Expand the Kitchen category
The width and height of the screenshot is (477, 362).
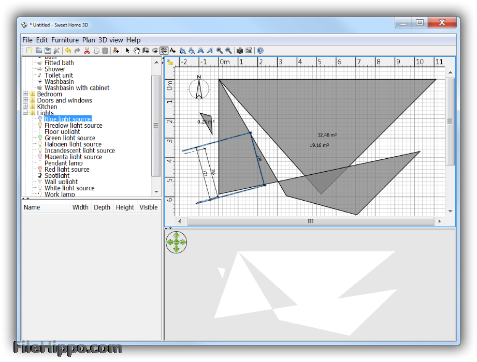[x=25, y=107]
